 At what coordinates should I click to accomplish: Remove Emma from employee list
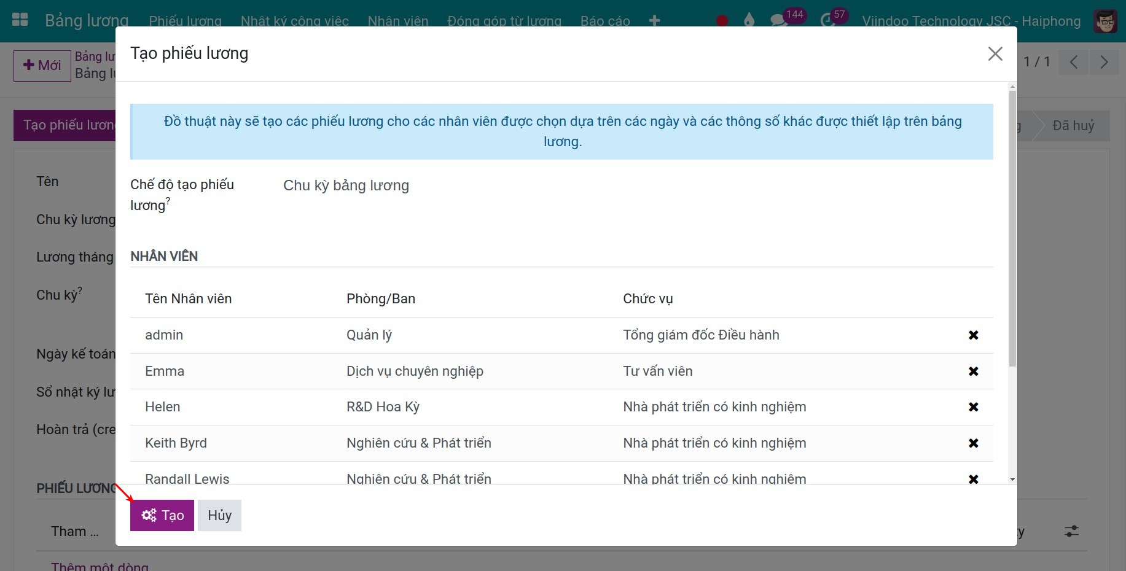tap(973, 371)
